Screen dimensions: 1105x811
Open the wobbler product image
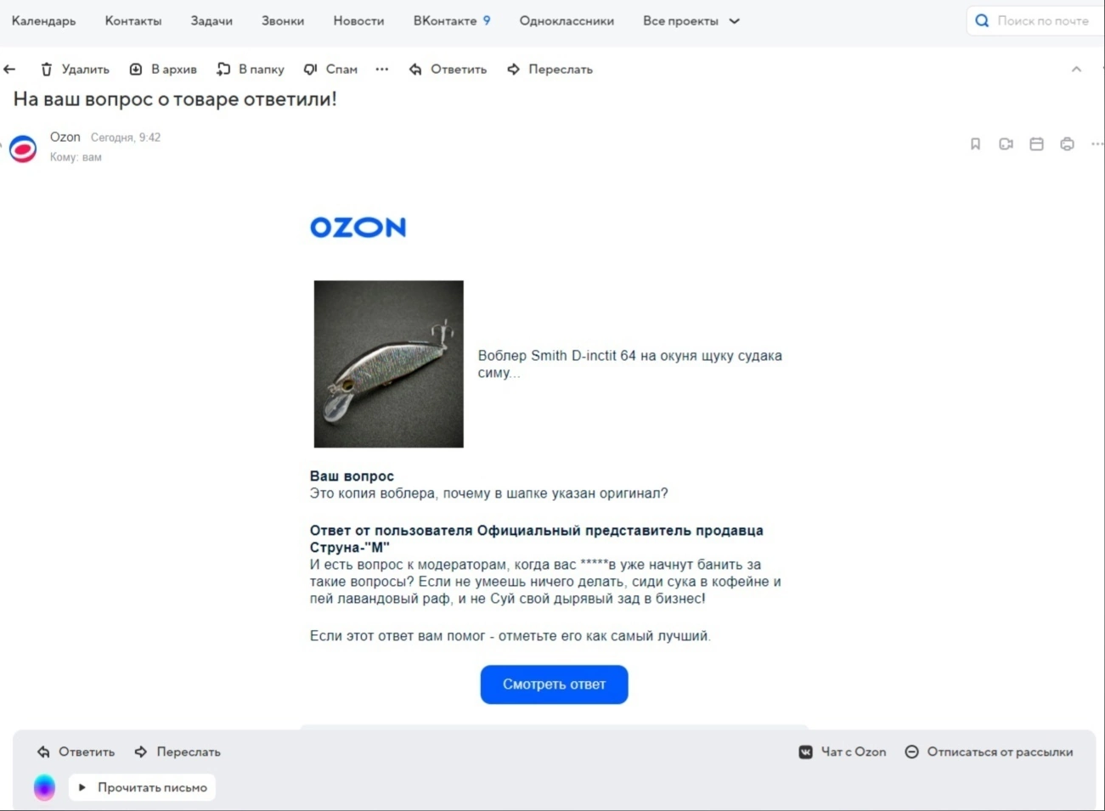click(x=388, y=364)
